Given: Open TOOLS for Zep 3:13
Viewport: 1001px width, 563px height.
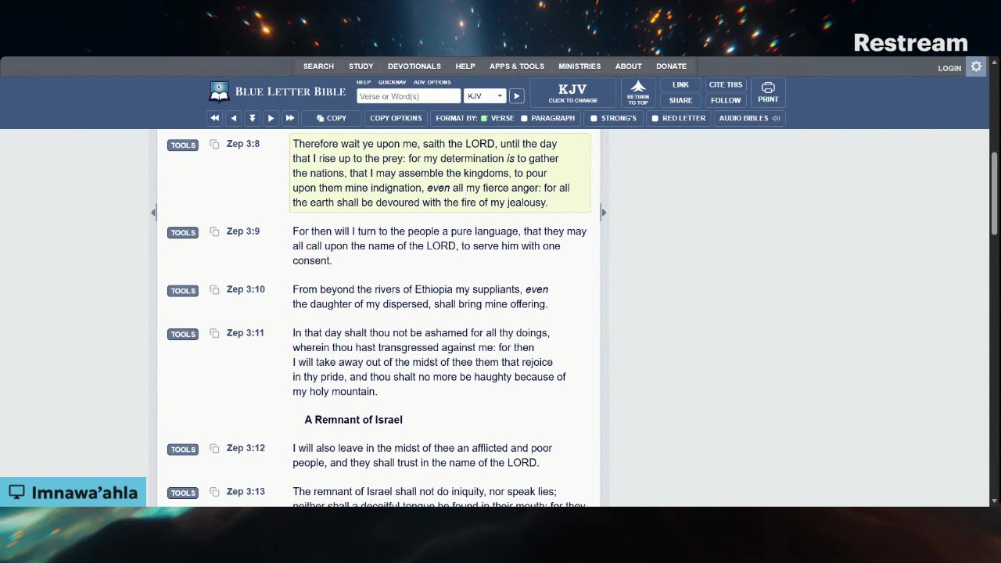Looking at the screenshot, I should pos(183,493).
